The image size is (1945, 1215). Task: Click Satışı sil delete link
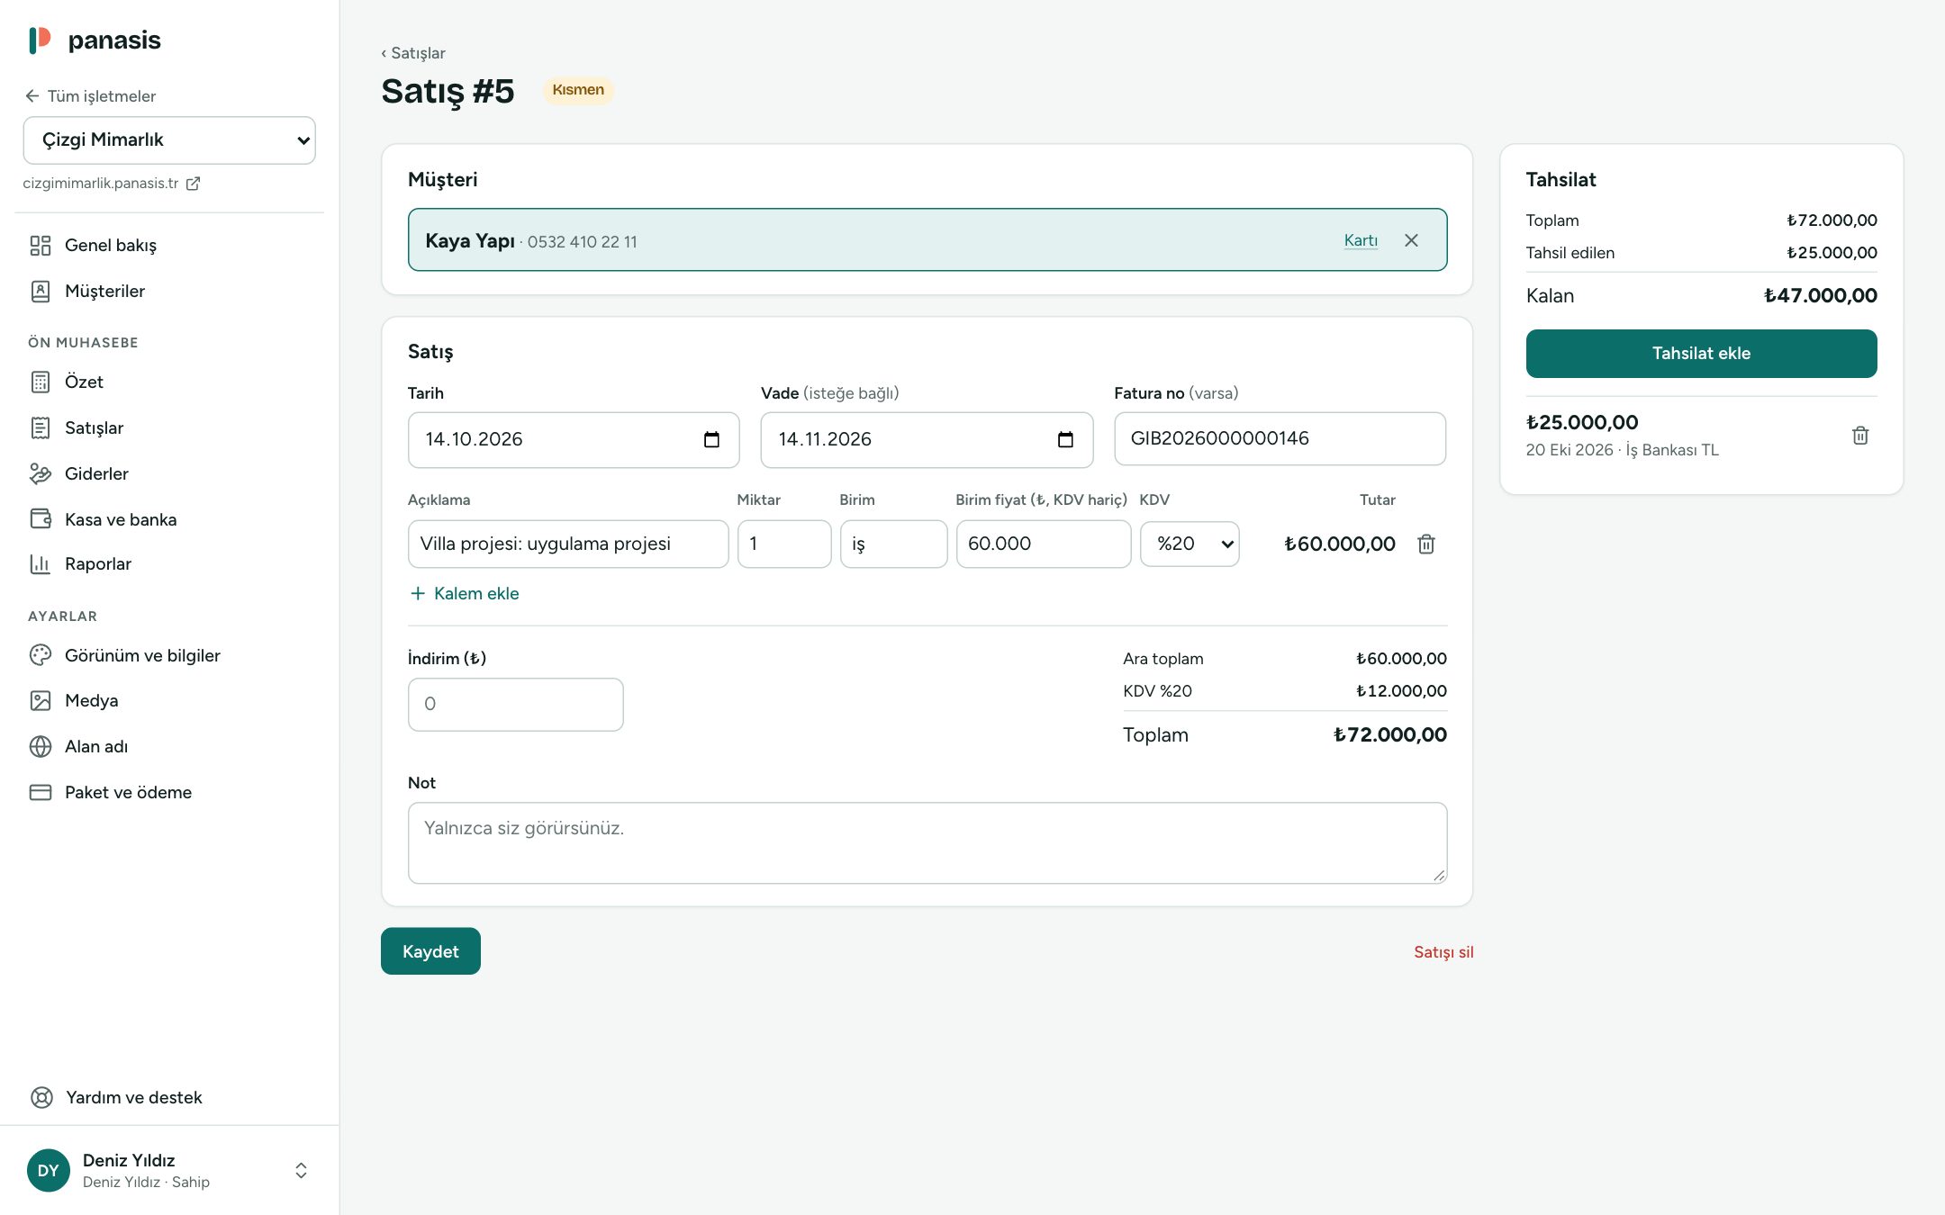1443,952
